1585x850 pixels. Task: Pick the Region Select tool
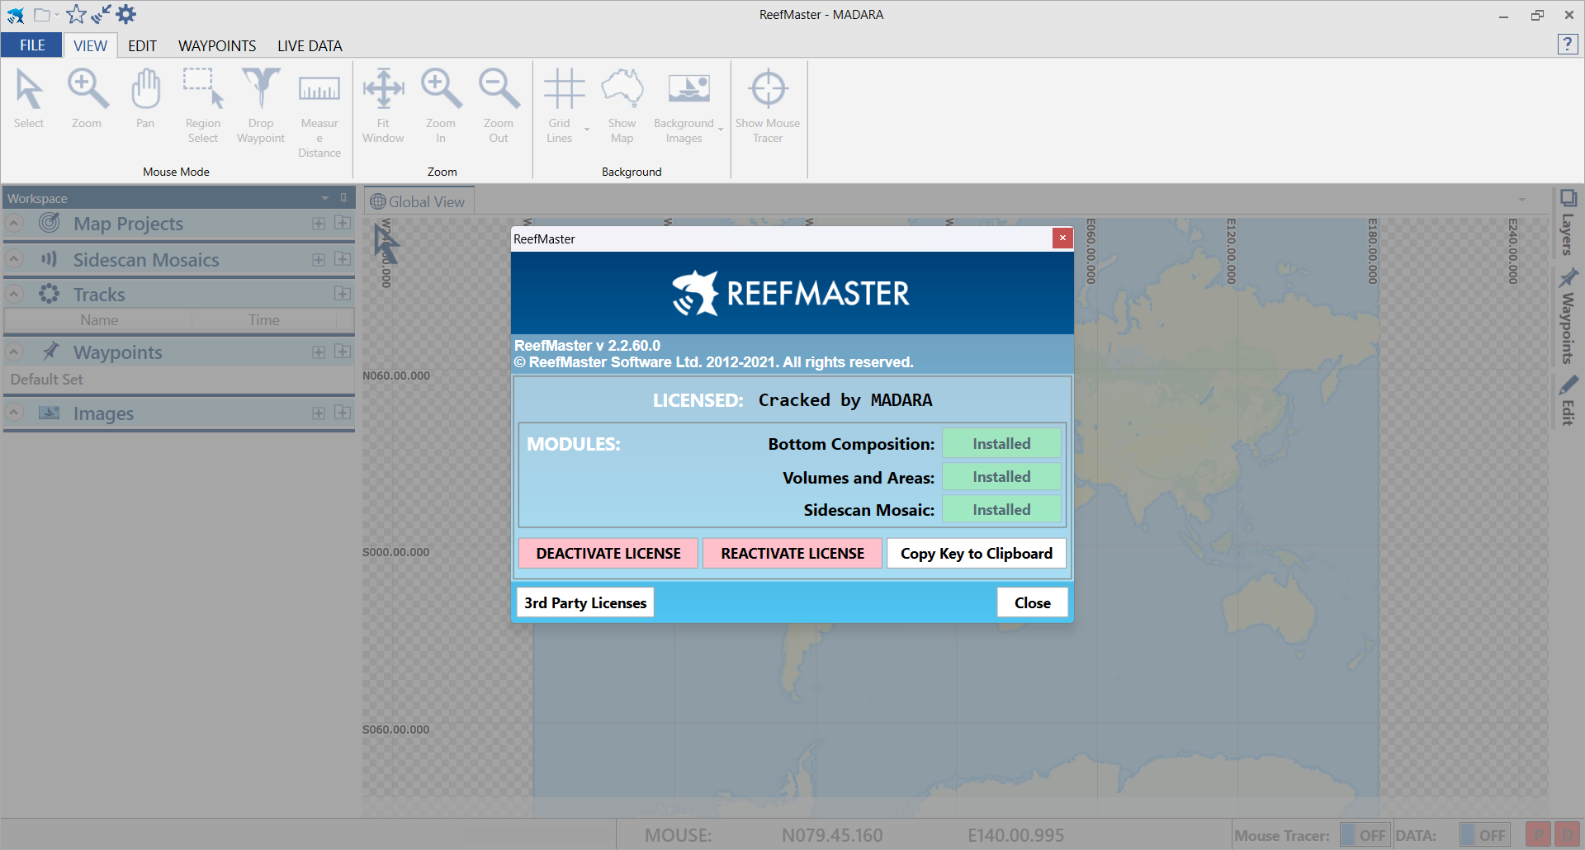[203, 106]
